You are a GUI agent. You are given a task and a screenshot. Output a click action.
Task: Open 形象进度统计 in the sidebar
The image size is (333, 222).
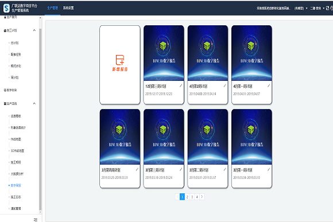click(x=18, y=128)
